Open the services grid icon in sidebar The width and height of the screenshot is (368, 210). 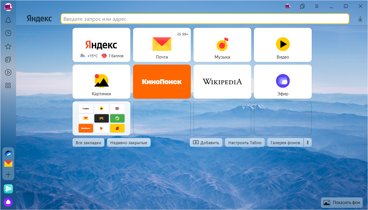pos(8,86)
